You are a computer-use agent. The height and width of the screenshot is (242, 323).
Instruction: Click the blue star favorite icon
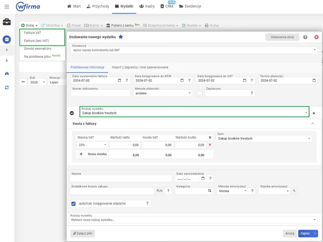click(120, 37)
